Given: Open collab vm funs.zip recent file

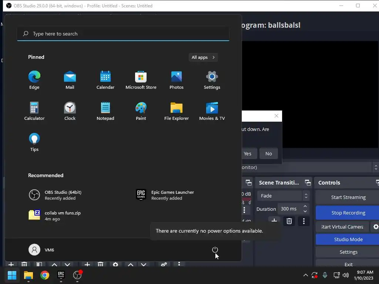Looking at the screenshot, I should (x=55, y=216).
